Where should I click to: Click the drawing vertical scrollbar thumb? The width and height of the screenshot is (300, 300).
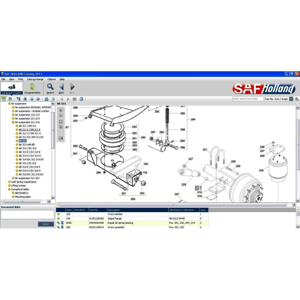tap(298, 144)
